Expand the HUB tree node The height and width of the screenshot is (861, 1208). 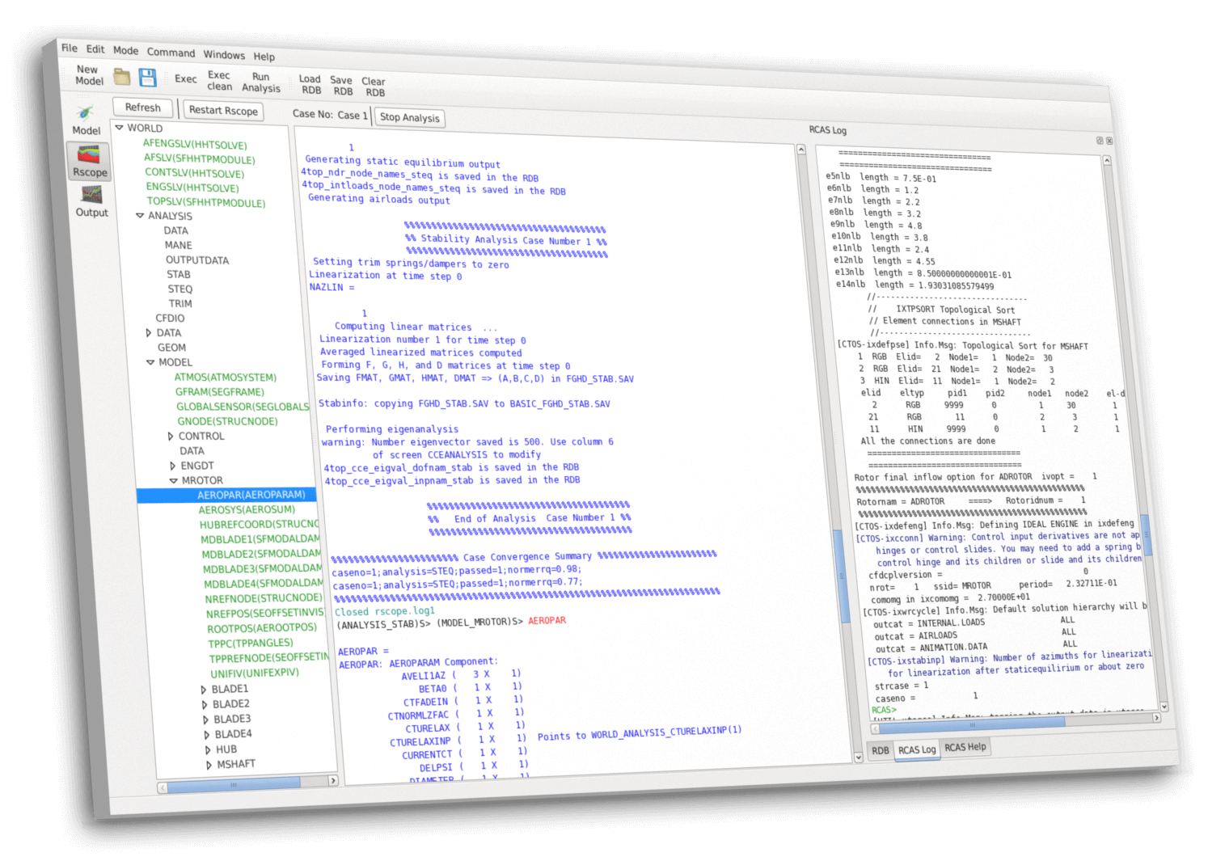click(209, 750)
